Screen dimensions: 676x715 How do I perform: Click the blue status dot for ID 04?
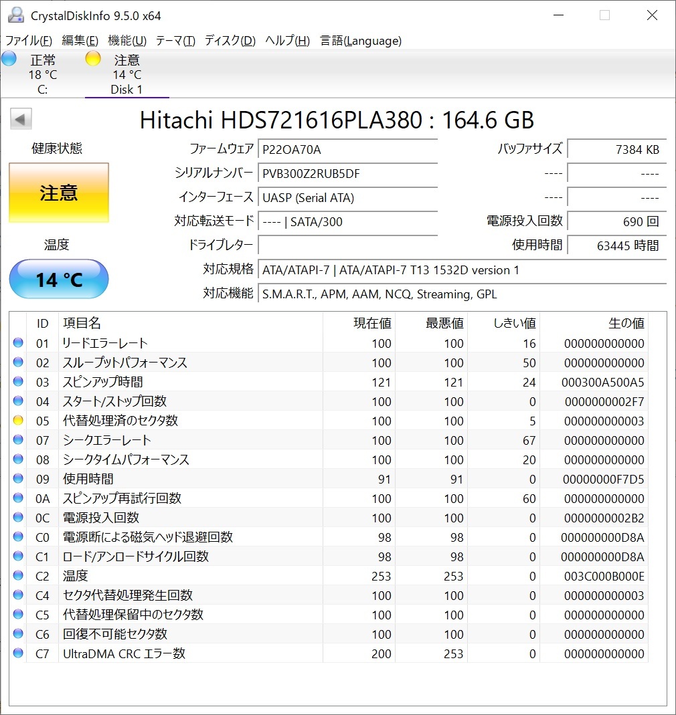[x=18, y=401]
